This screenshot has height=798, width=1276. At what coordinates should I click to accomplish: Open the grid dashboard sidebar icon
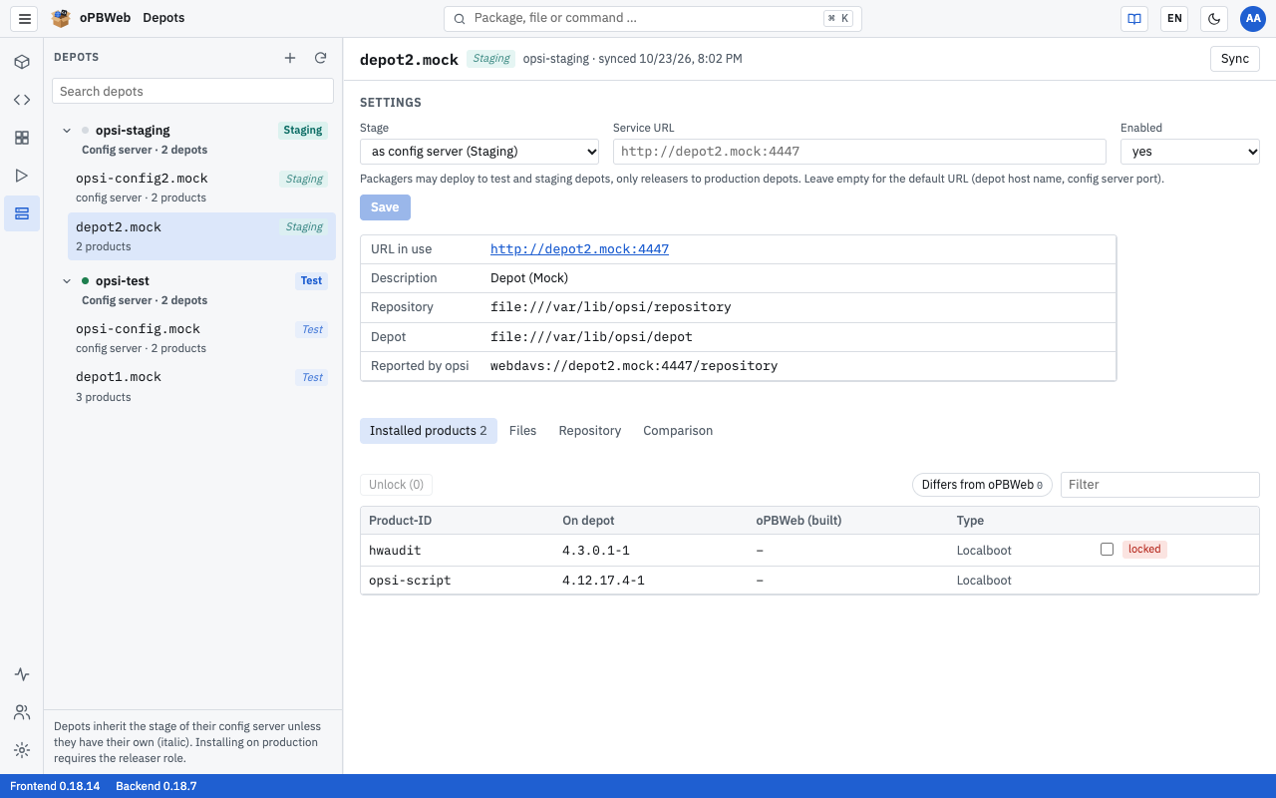(22, 138)
